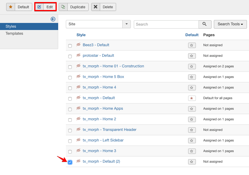The height and width of the screenshot is (175, 249).
Task: Open the Site dropdown arrow
Action: click(126, 24)
